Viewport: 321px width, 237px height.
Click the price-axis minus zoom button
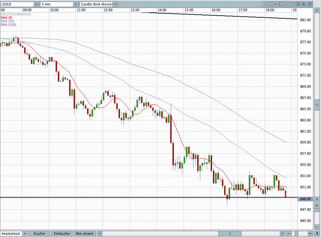(317, 227)
